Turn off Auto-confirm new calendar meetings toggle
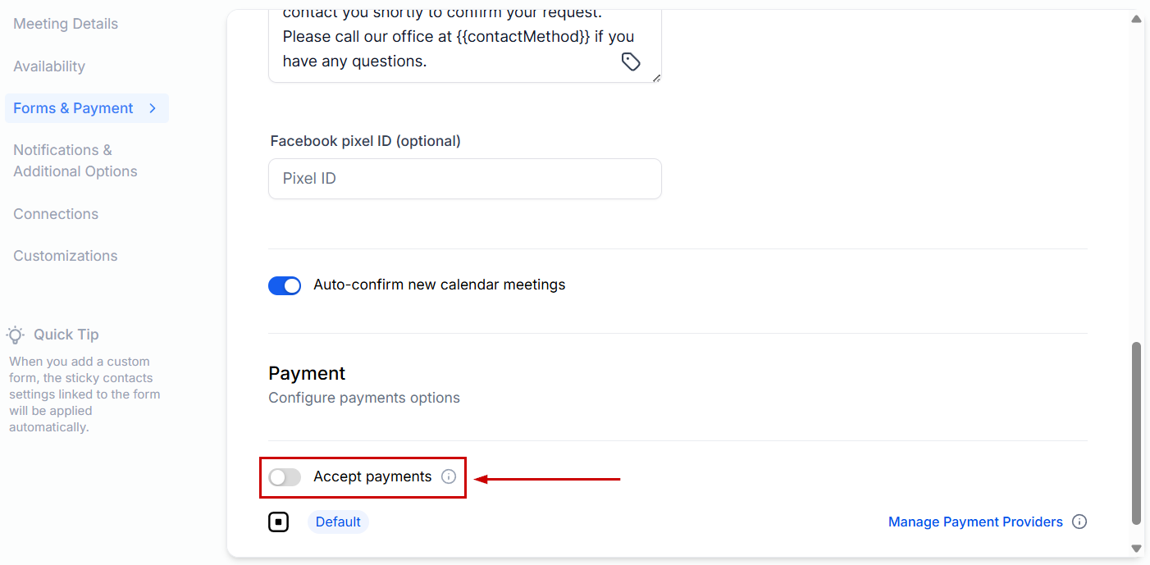Screen dimensions: 1150x565 pyautogui.click(x=285, y=285)
